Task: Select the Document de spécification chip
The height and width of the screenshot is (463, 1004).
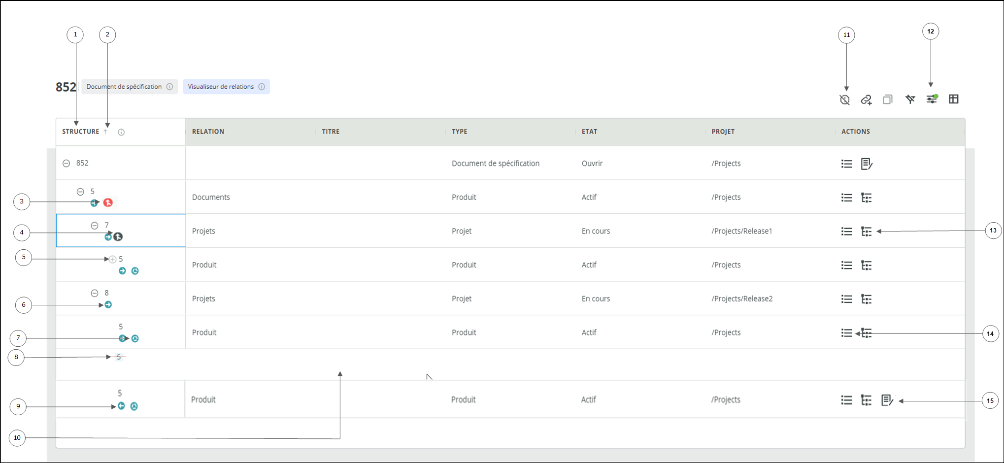Action: click(x=130, y=87)
